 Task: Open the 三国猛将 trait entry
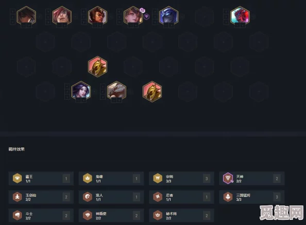coord(252,197)
